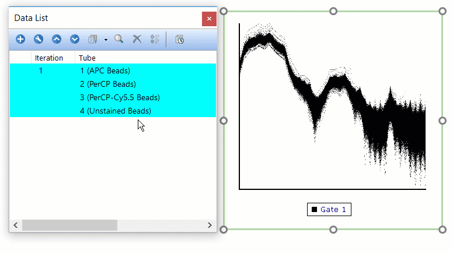
Task: Click the clock history icon in toolbar
Action: click(180, 40)
